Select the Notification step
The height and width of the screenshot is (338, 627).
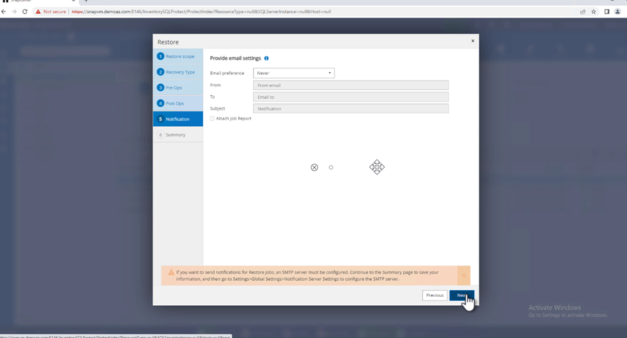(178, 119)
